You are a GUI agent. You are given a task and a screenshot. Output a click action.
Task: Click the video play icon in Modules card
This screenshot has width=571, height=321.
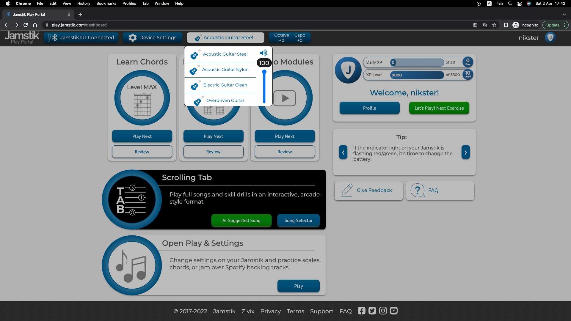285,98
